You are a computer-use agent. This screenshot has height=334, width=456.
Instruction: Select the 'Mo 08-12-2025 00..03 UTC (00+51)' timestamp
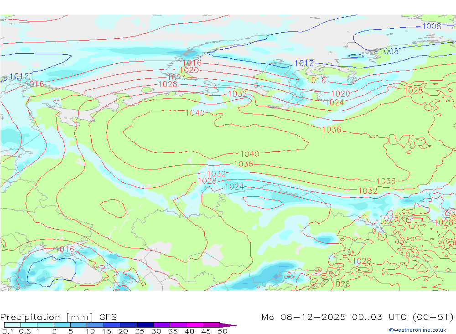tap(358, 317)
